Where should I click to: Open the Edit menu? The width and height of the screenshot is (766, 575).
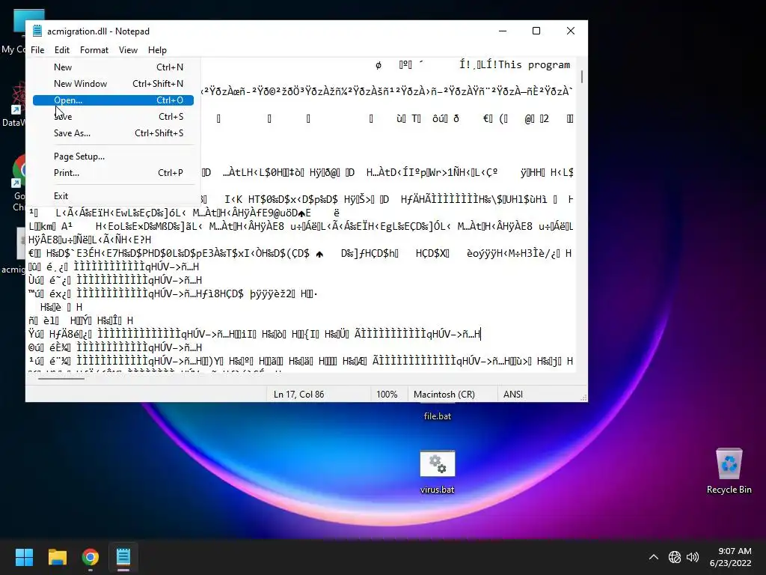coord(61,50)
